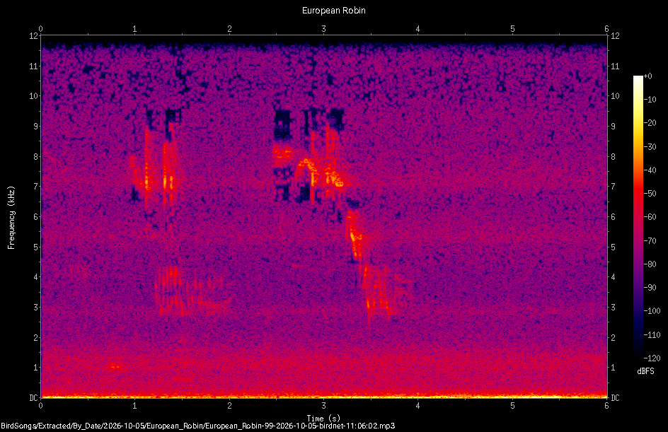Click the descending note near 3.3 s, 5.5 kHz

(355, 236)
